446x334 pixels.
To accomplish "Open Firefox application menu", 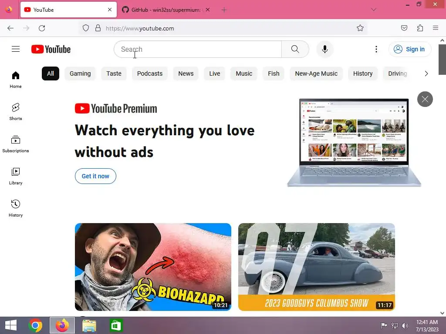I will [436, 28].
